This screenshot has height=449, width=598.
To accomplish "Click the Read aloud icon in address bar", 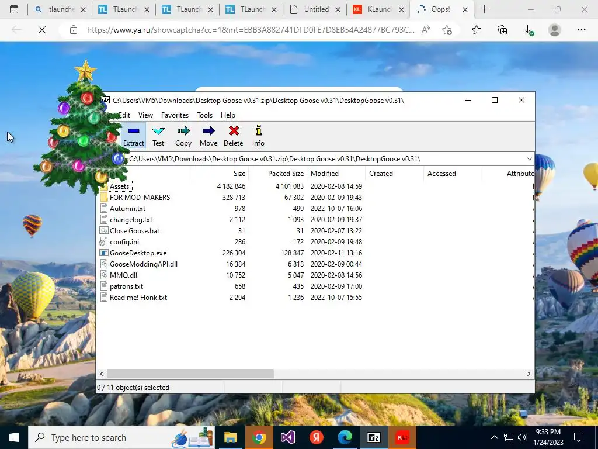I will click(426, 30).
